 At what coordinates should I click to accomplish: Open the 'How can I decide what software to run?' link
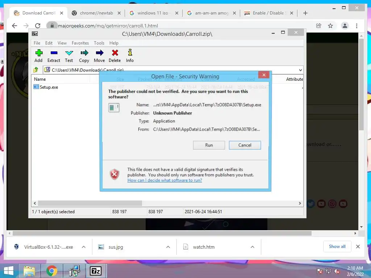pyautogui.click(x=165, y=180)
